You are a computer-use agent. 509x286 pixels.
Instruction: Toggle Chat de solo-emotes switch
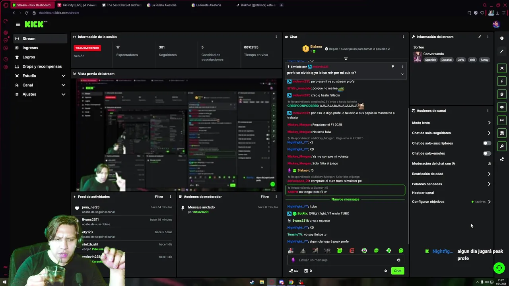487,153
